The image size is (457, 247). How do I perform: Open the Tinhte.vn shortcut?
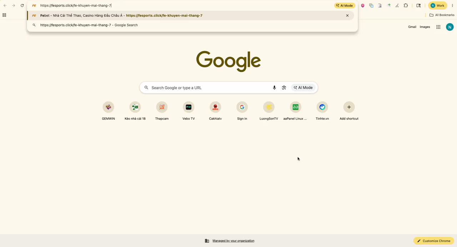click(x=322, y=111)
